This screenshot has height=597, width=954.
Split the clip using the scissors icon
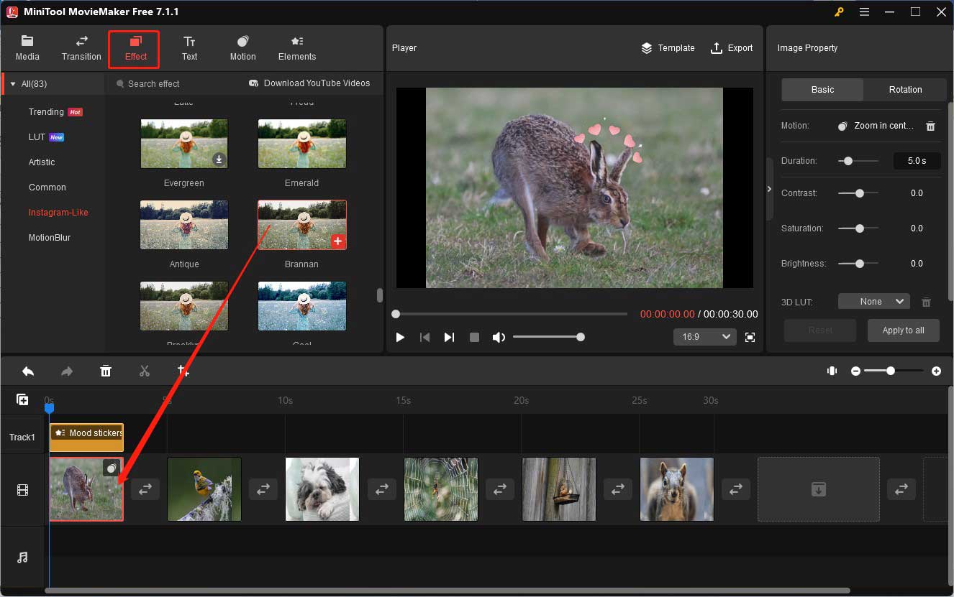coord(144,371)
